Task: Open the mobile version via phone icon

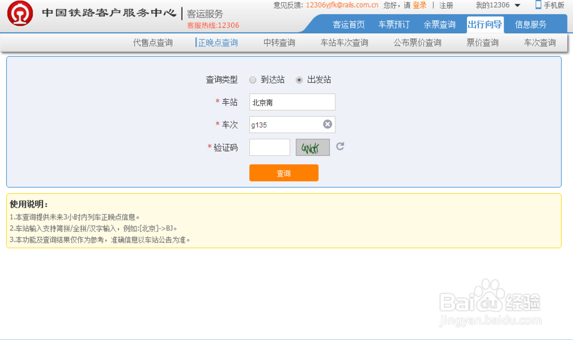Action: point(536,6)
